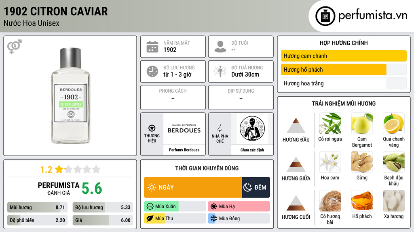Click the Parfums Berdoues brand name link

tap(184, 150)
